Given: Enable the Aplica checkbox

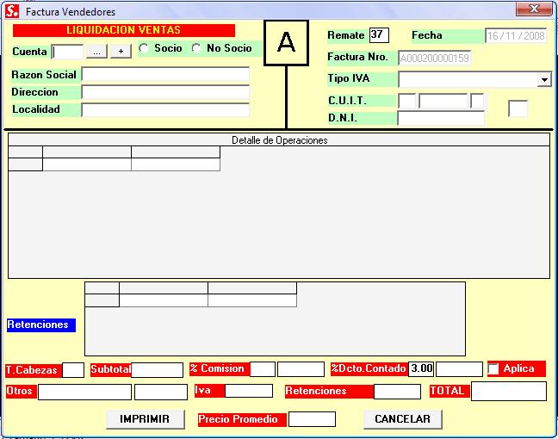Looking at the screenshot, I should (x=494, y=369).
